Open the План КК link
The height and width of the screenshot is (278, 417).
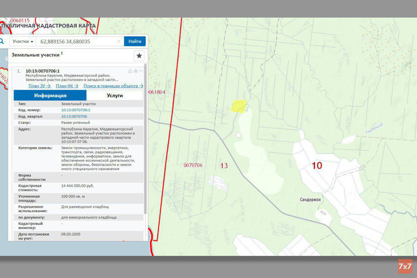[67, 86]
